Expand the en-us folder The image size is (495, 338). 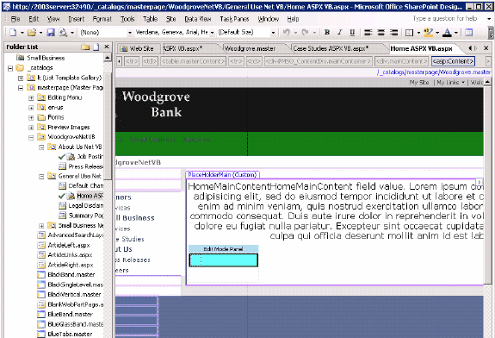coord(31,108)
